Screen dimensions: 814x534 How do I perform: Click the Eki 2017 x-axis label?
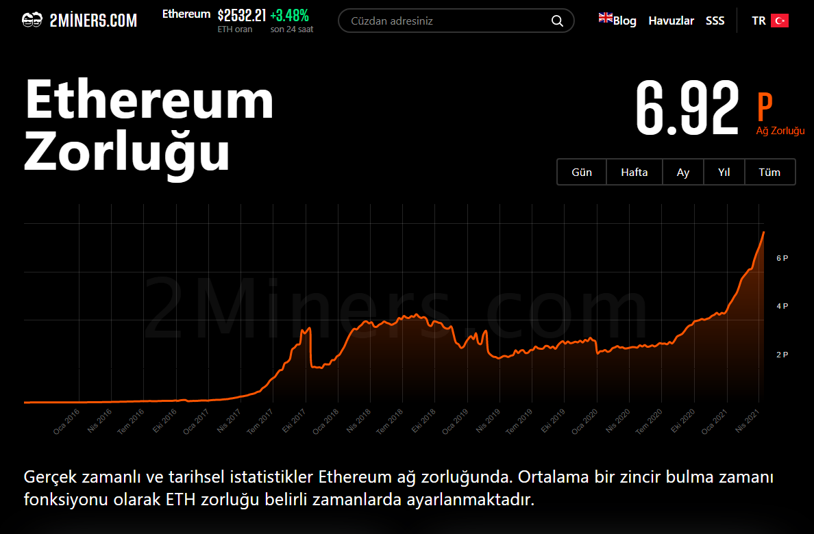click(x=294, y=422)
